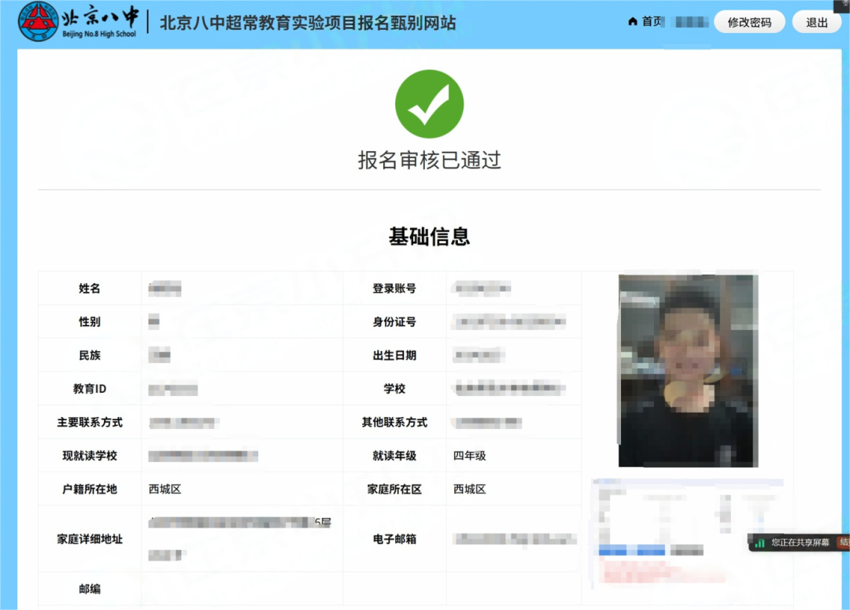Click the 出生日期 label
850x610 pixels.
[x=394, y=356]
